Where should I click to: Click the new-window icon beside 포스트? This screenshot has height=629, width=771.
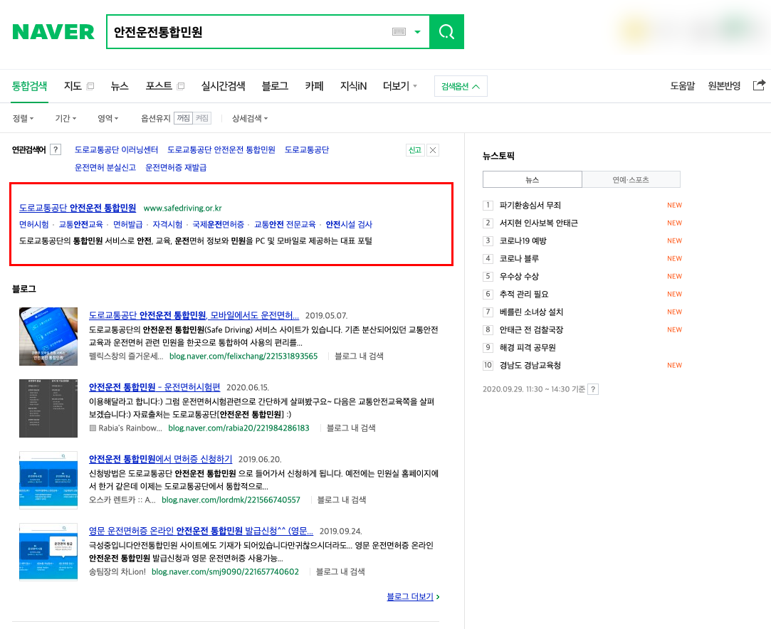tap(181, 87)
